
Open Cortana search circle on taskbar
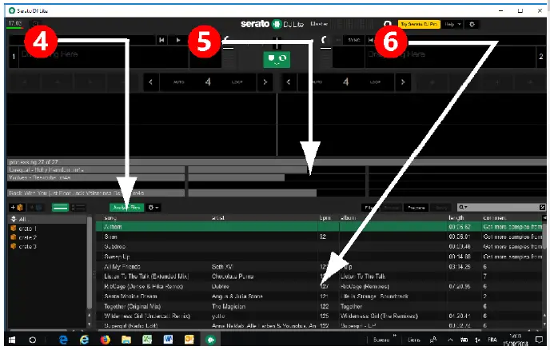coord(33,340)
